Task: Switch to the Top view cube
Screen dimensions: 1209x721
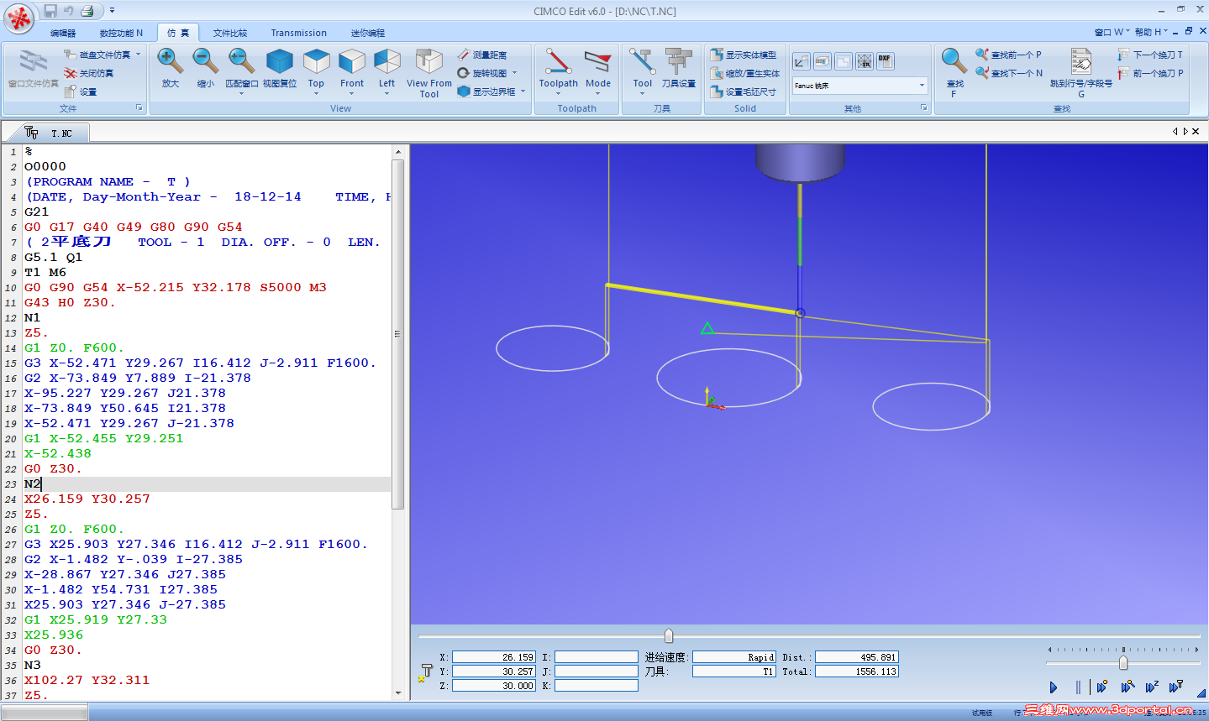Action: (316, 69)
